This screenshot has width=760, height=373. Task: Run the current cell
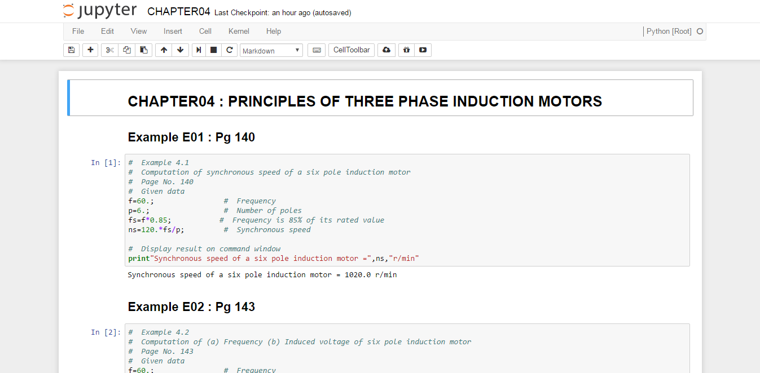point(199,50)
